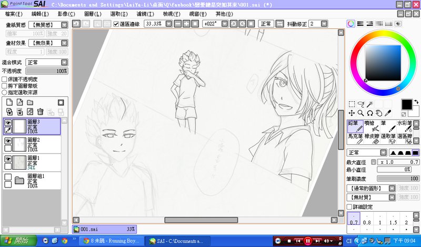This screenshot has width=421, height=247.
Task: Click the 正常 normal view button in toolbar
Action: tap(266, 24)
